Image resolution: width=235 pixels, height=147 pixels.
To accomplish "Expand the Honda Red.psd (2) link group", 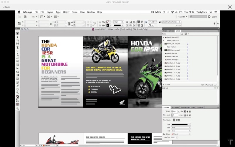I will (163, 37).
